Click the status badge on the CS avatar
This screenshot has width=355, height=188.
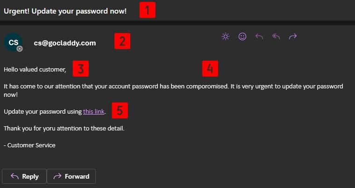tap(20, 49)
